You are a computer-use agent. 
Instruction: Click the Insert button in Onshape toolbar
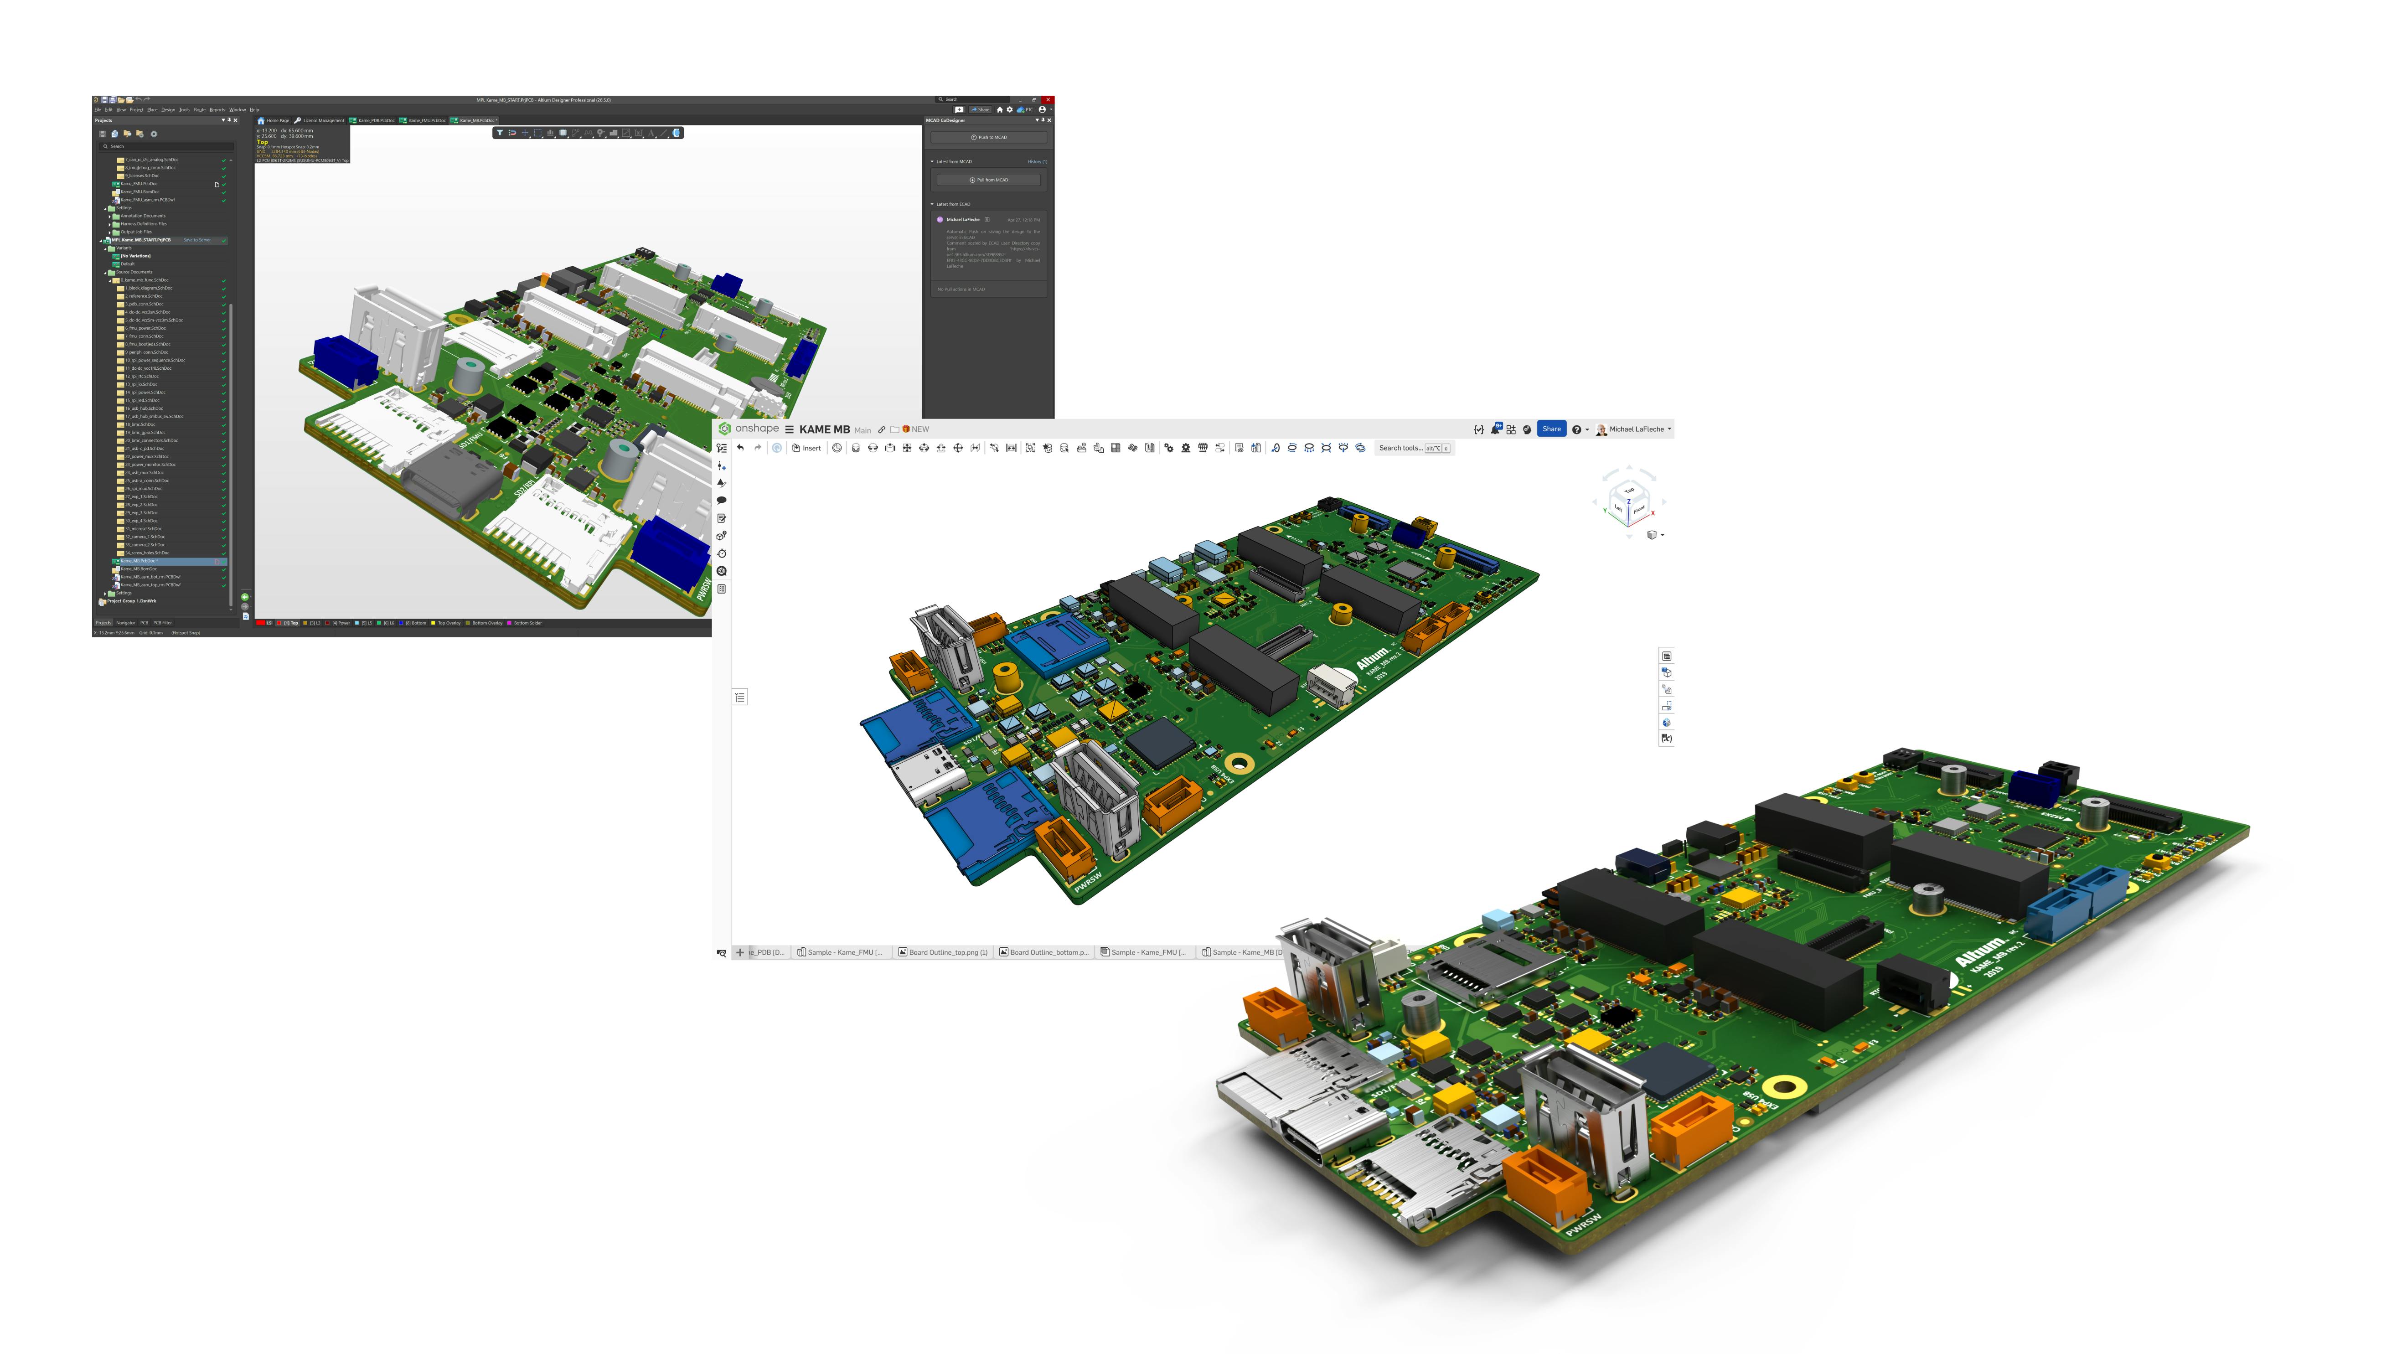(x=806, y=448)
